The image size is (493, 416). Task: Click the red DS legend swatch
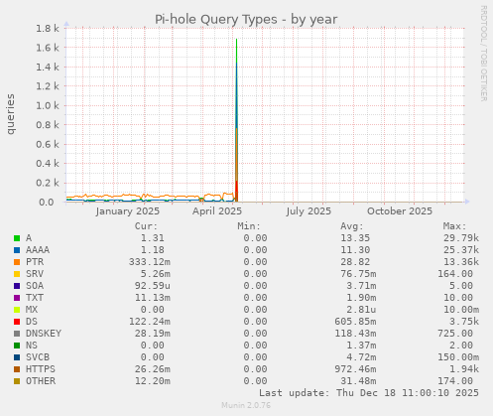17,322
